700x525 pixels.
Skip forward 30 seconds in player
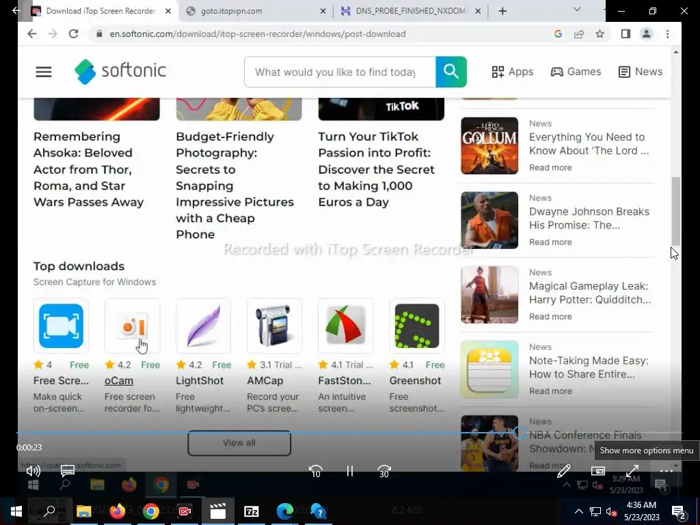[x=384, y=471]
